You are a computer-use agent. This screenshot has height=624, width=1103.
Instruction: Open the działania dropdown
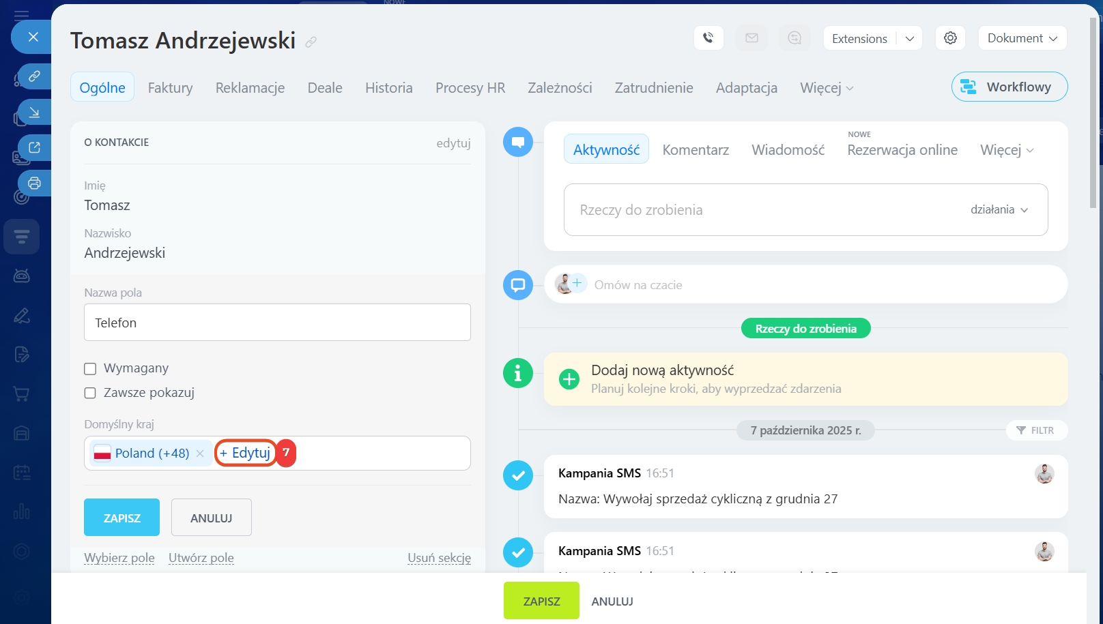pos(999,210)
